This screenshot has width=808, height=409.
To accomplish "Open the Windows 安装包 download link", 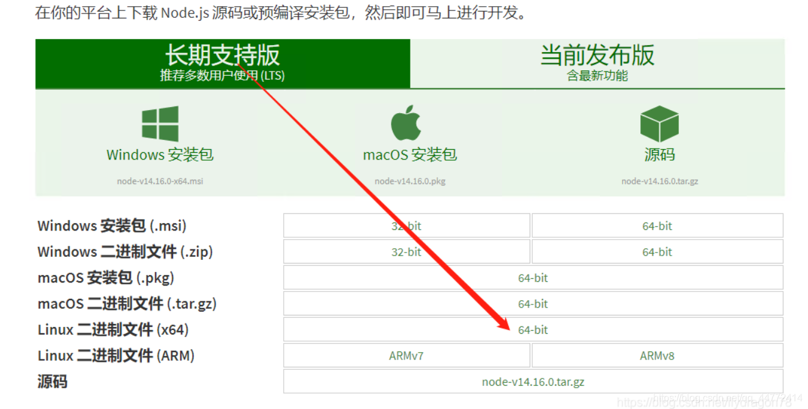I will 160,155.
